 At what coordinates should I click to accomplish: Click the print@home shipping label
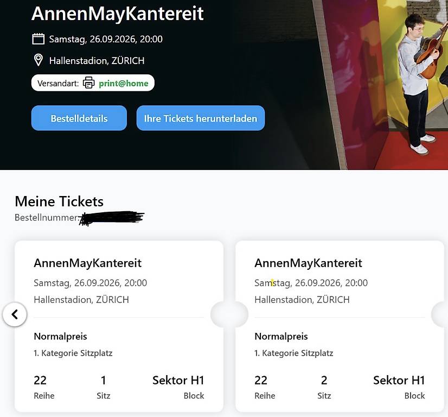[x=124, y=83]
